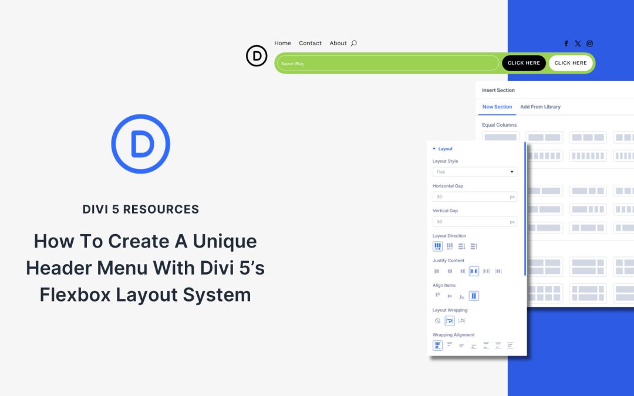The image size is (634, 396).
Task: Choose the narrow-wide-narrow single row column layout
Action: pos(588,228)
